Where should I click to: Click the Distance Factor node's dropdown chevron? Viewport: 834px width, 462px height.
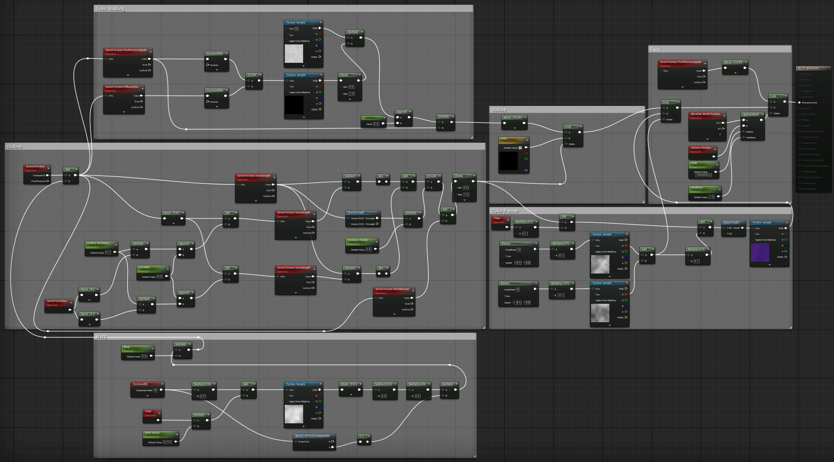[x=377, y=242]
